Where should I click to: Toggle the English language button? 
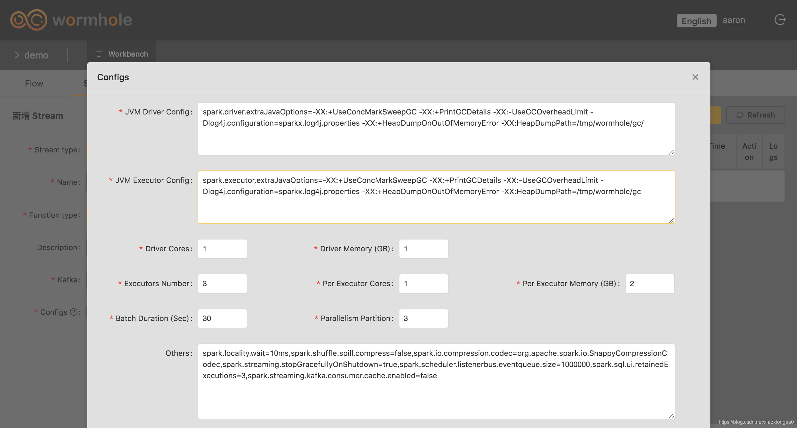click(696, 21)
